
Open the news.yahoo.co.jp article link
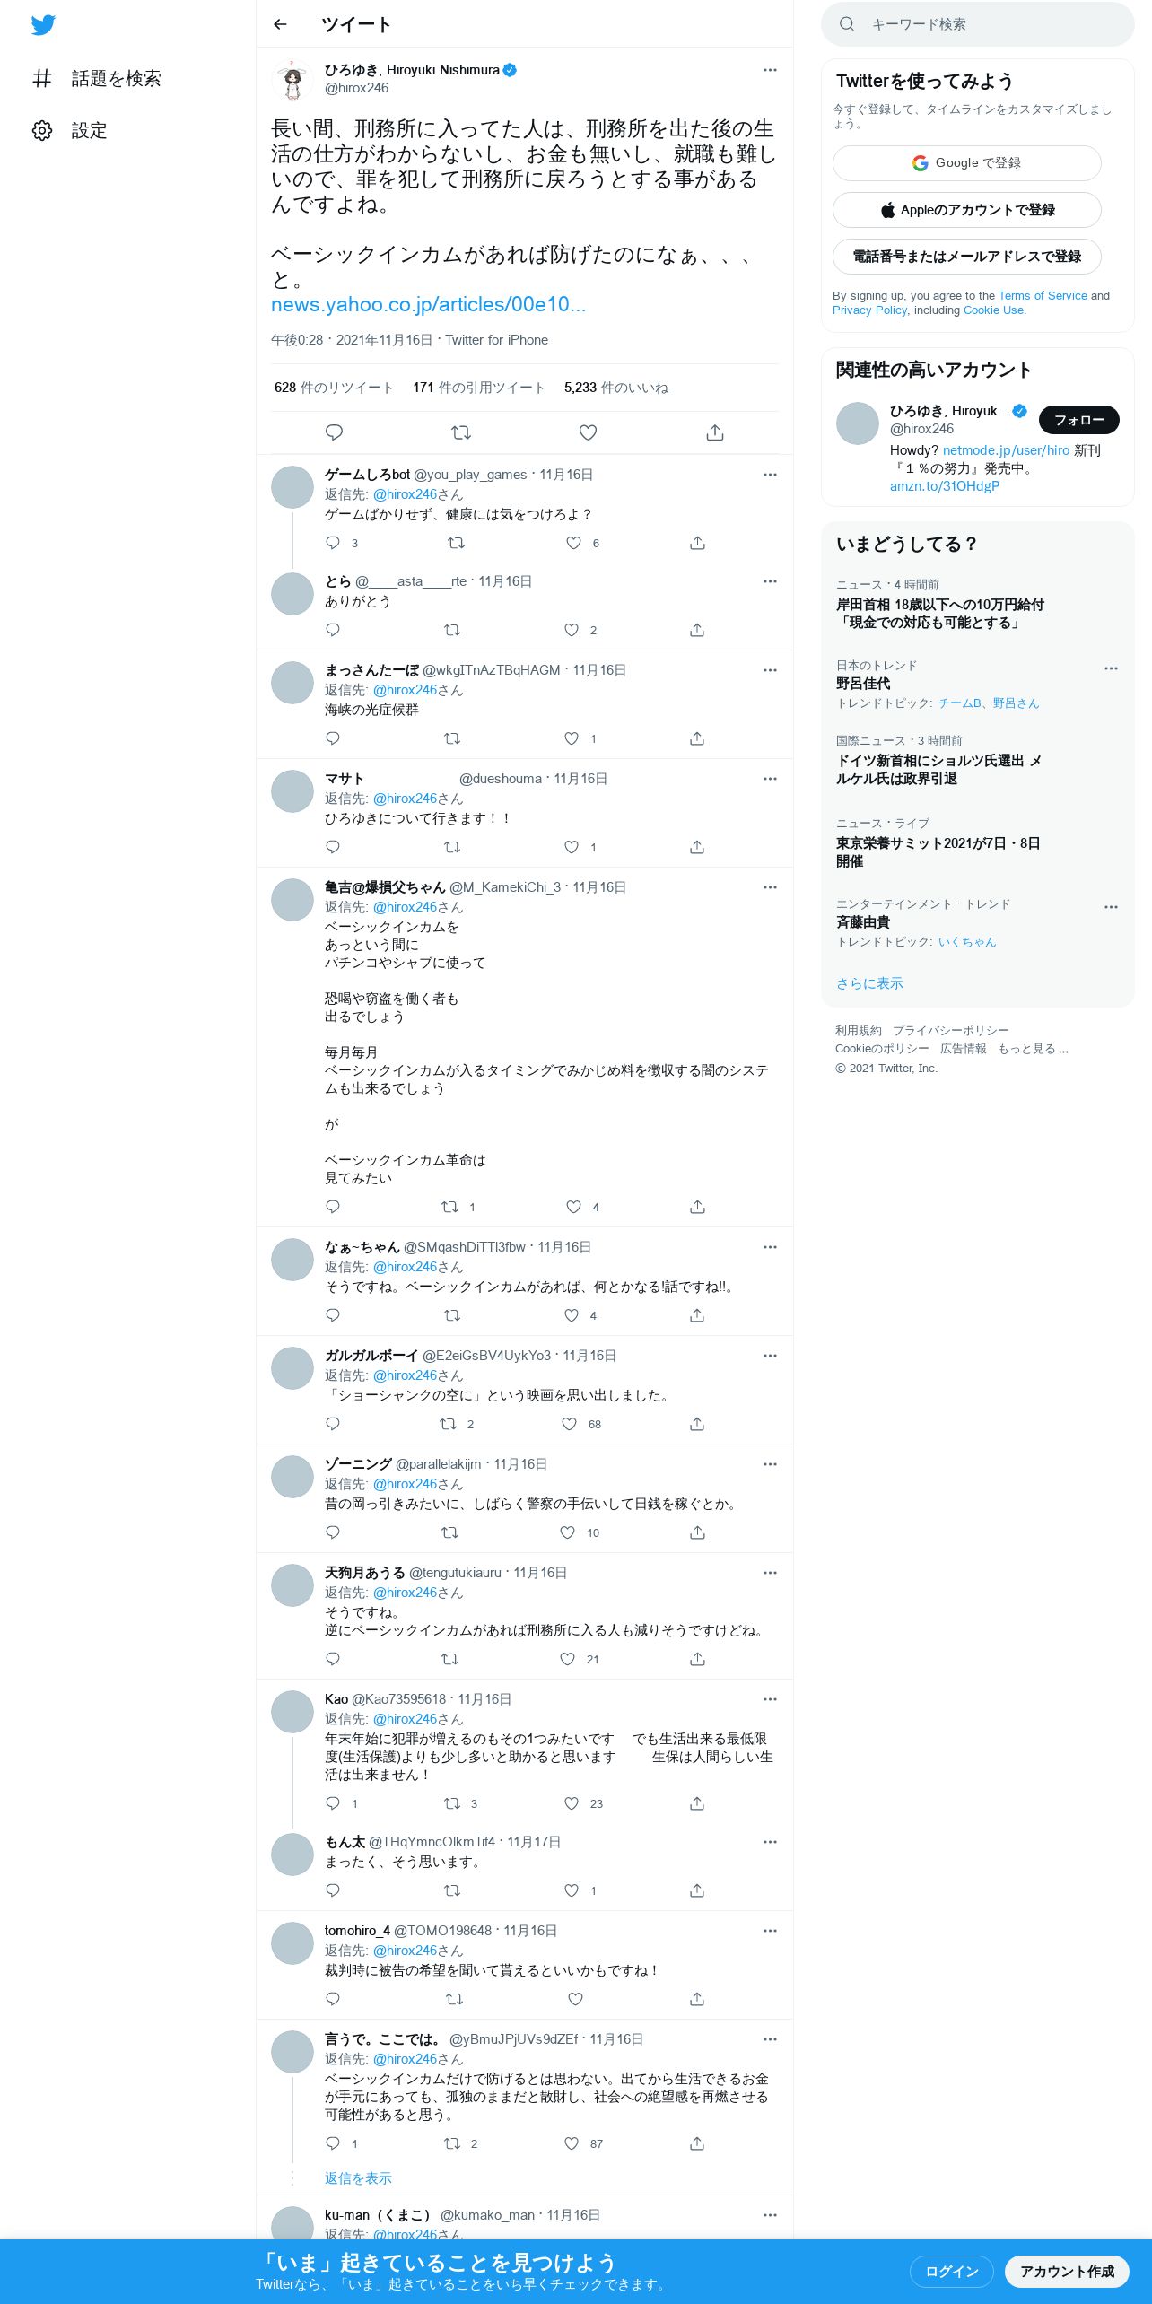[428, 305]
